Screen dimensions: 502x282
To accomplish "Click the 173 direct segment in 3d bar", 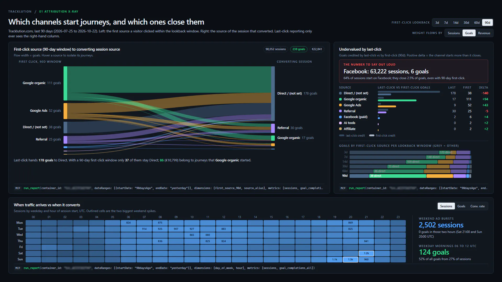I will [394, 152].
